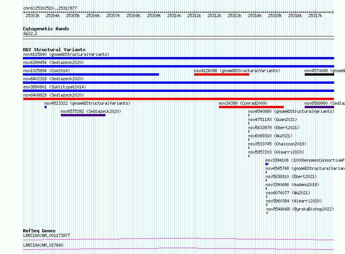
Task: Click the nsv4523322 variant label
Action: coord(87,103)
